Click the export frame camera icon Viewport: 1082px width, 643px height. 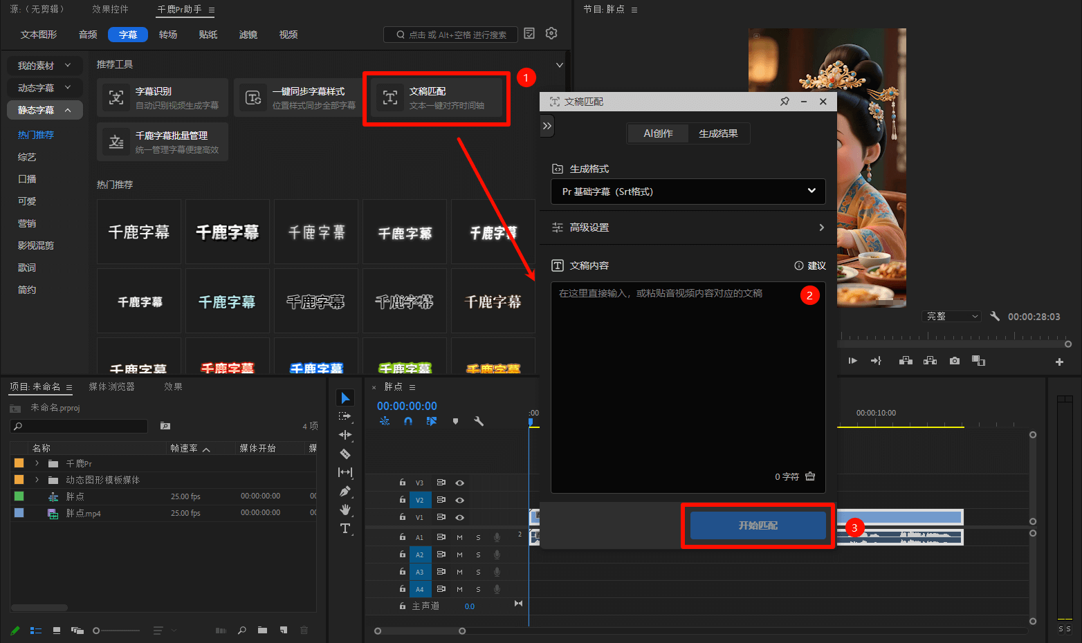click(x=955, y=361)
